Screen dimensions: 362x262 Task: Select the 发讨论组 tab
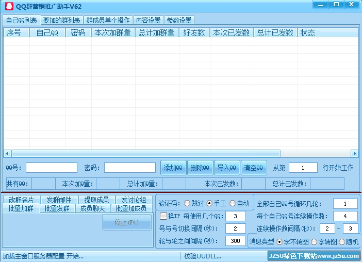coord(134,200)
